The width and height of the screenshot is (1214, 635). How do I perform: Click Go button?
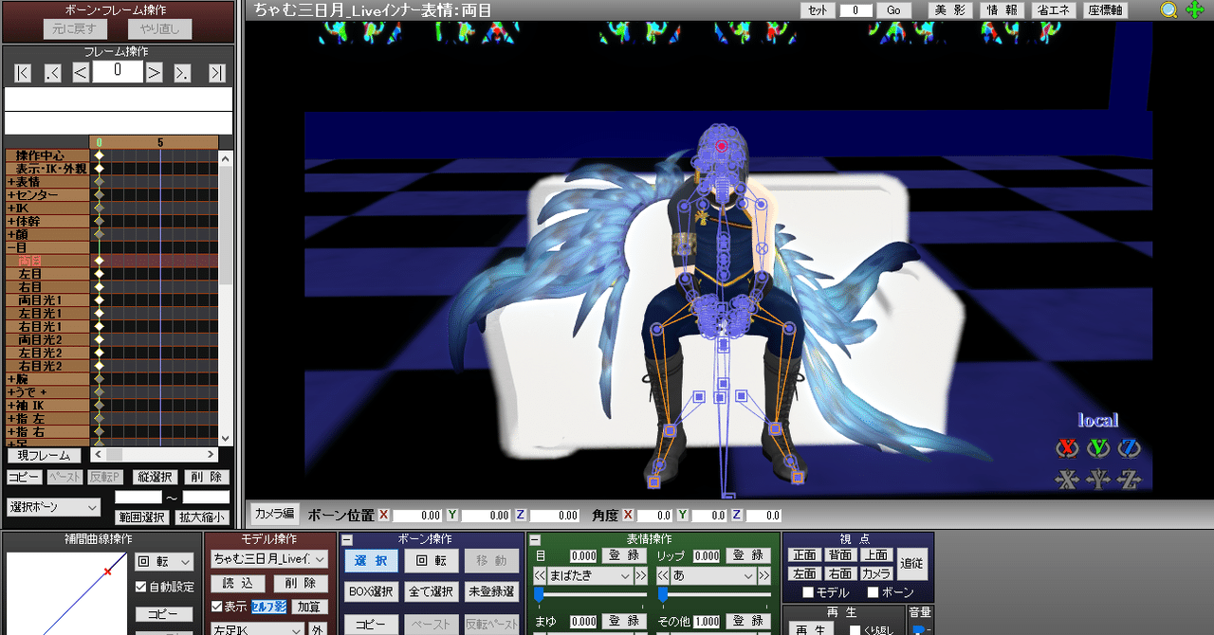click(x=893, y=10)
